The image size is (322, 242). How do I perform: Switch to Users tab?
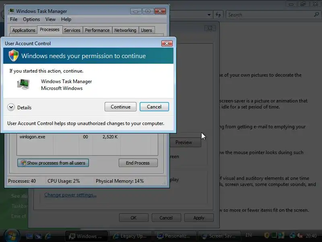147,30
